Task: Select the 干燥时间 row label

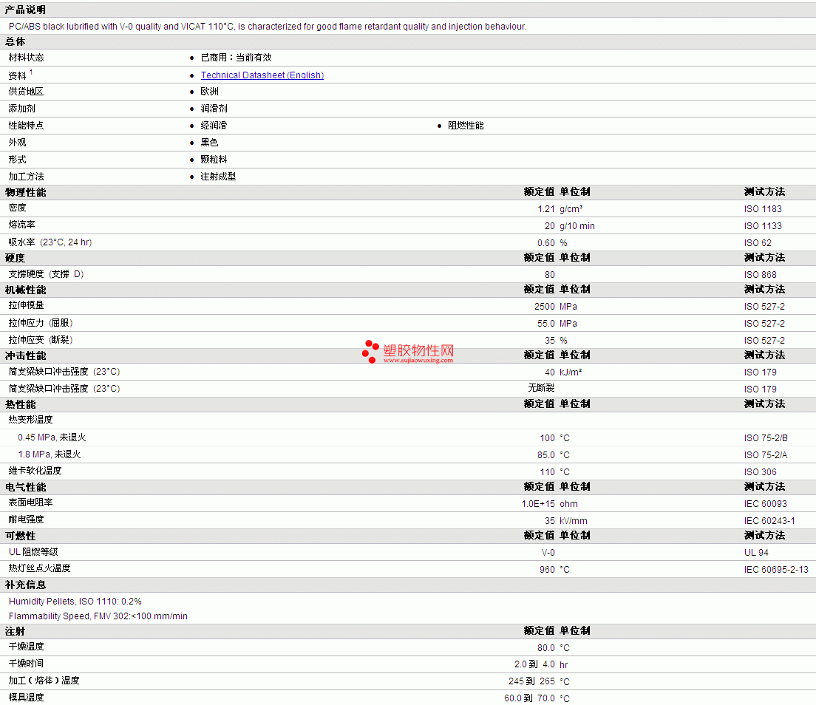Action: coord(26,664)
